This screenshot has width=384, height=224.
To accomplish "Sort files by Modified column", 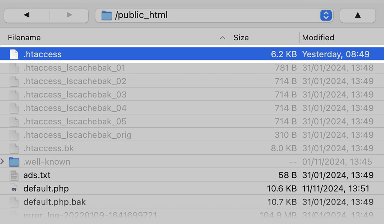I will [318, 38].
